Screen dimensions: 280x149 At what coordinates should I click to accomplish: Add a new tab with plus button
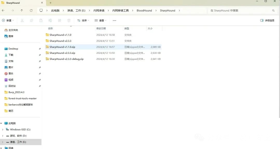coord(51,3)
